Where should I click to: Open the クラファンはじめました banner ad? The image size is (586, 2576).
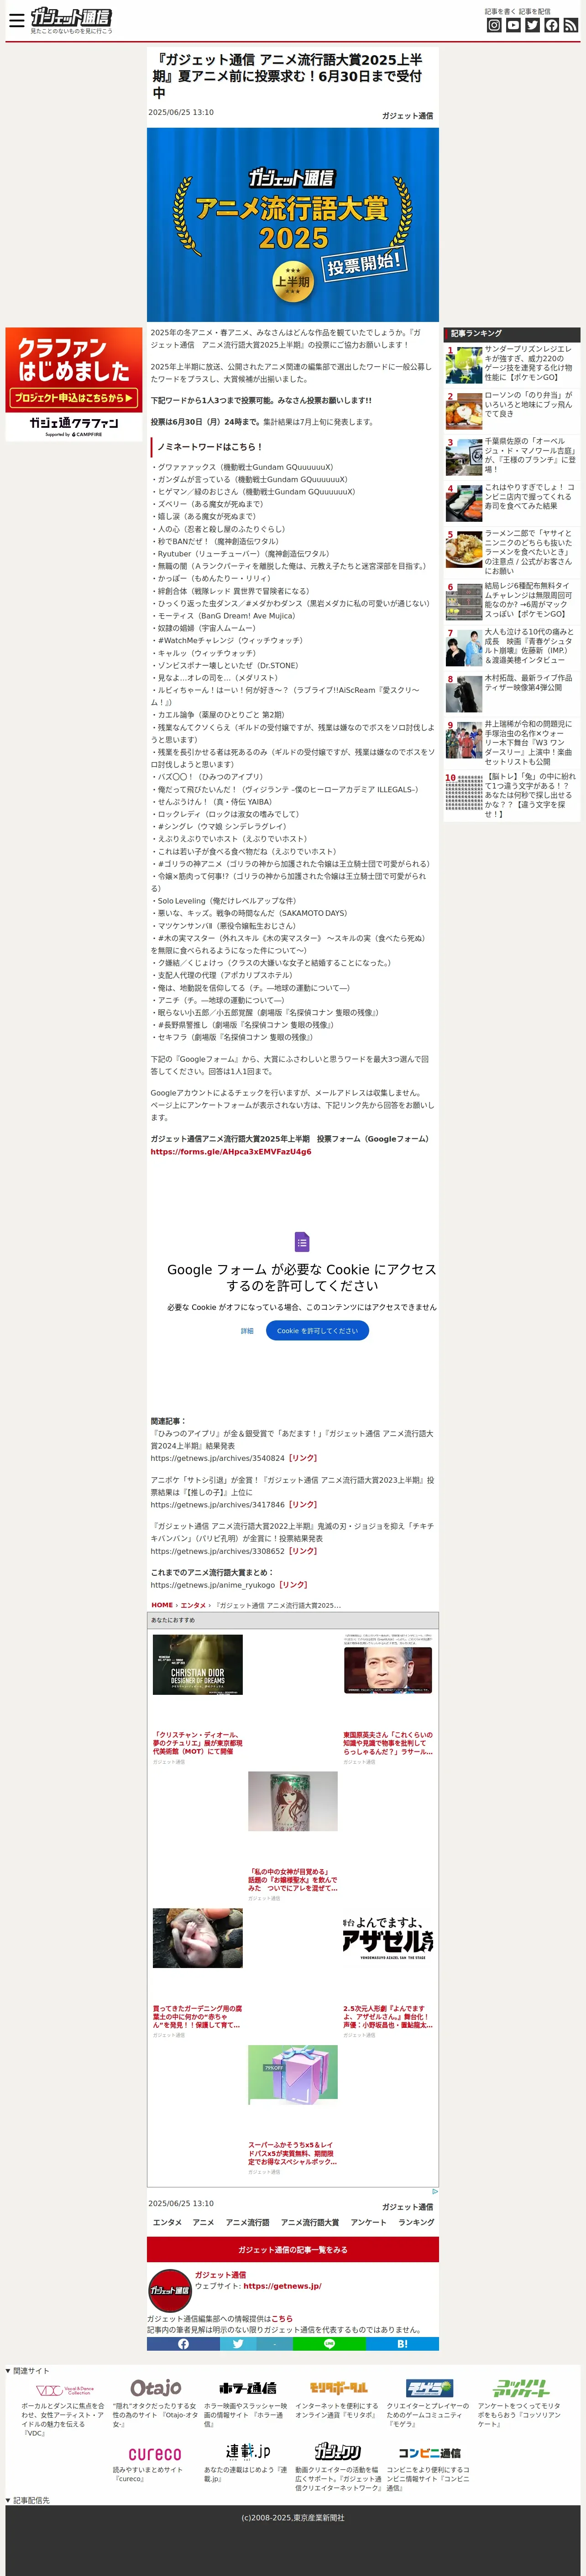(74, 384)
